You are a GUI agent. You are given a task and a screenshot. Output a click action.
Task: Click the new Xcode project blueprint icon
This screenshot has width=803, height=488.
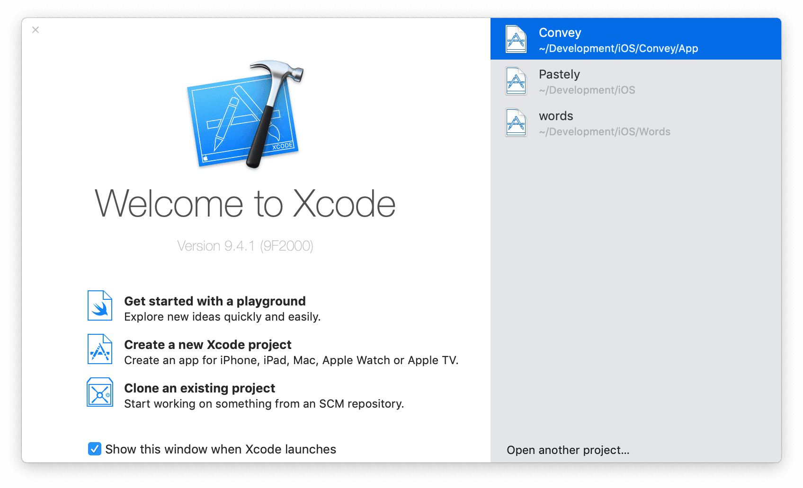click(x=100, y=349)
